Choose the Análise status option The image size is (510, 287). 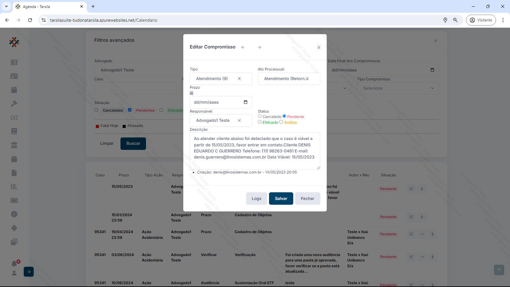click(281, 122)
